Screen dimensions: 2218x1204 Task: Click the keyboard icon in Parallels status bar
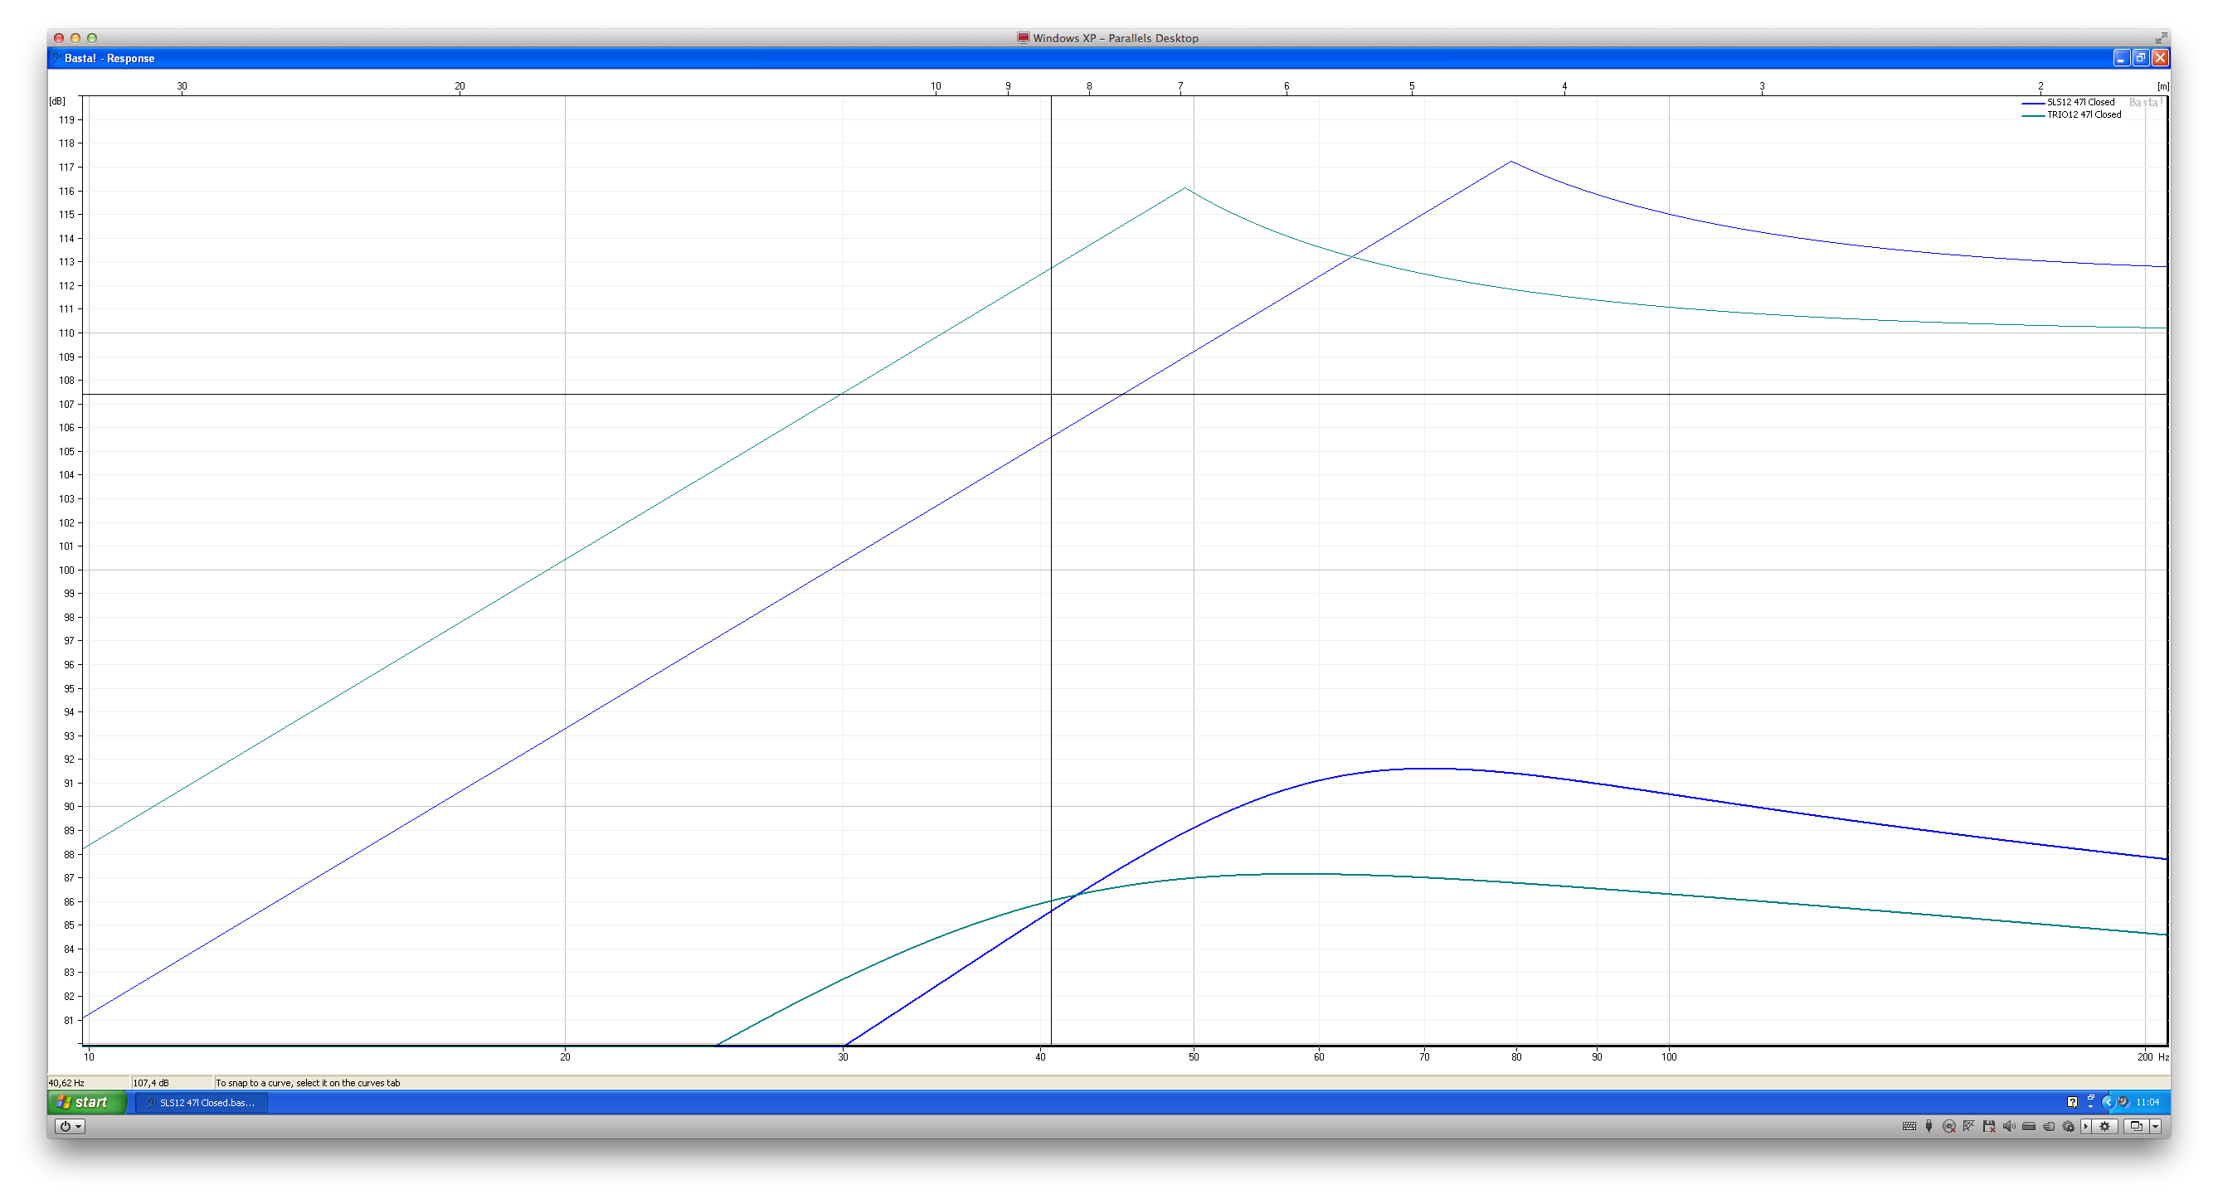pos(1909,1126)
